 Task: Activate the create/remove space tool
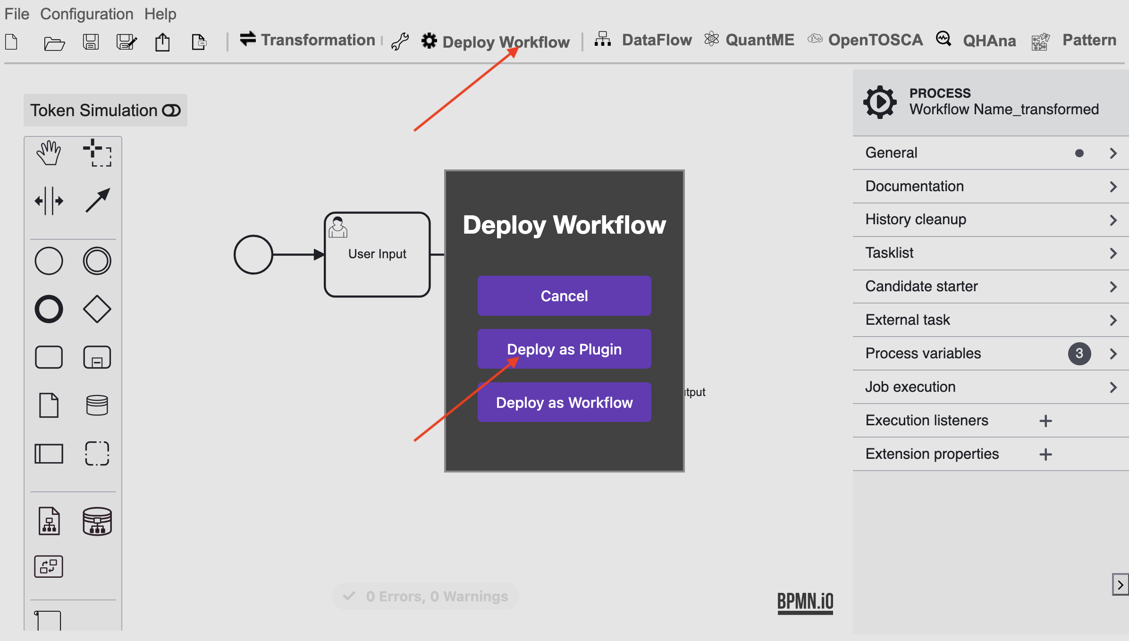(49, 201)
